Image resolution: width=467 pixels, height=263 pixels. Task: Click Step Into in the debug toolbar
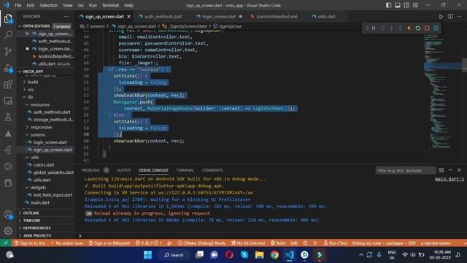(x=391, y=28)
